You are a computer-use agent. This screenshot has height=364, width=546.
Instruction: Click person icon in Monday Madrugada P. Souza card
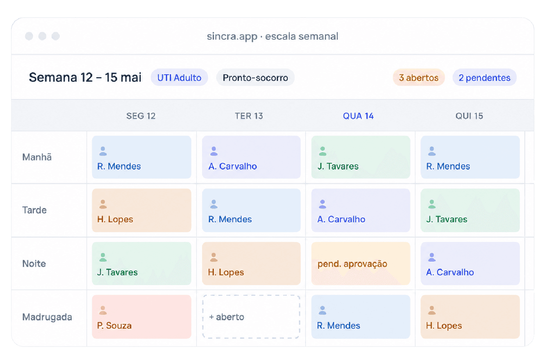(103, 310)
